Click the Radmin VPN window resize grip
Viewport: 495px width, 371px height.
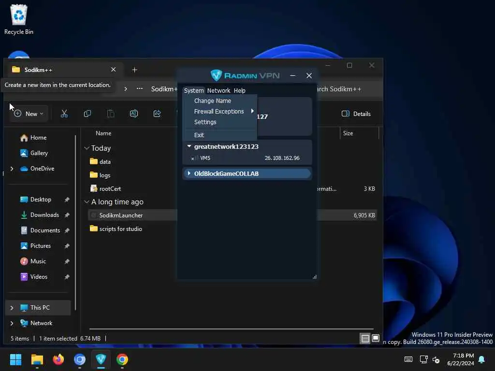314,277
